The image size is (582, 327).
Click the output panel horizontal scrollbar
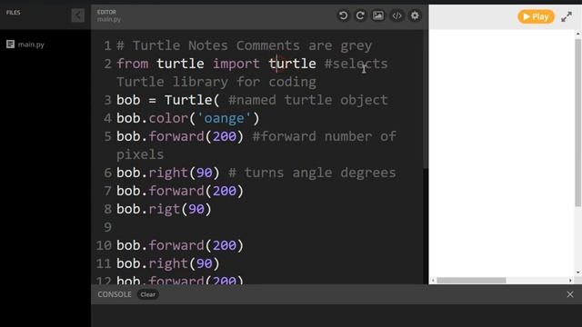[471, 281]
